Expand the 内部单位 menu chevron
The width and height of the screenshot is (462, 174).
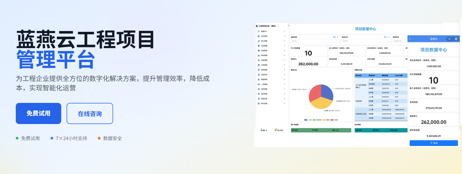coord(284,75)
